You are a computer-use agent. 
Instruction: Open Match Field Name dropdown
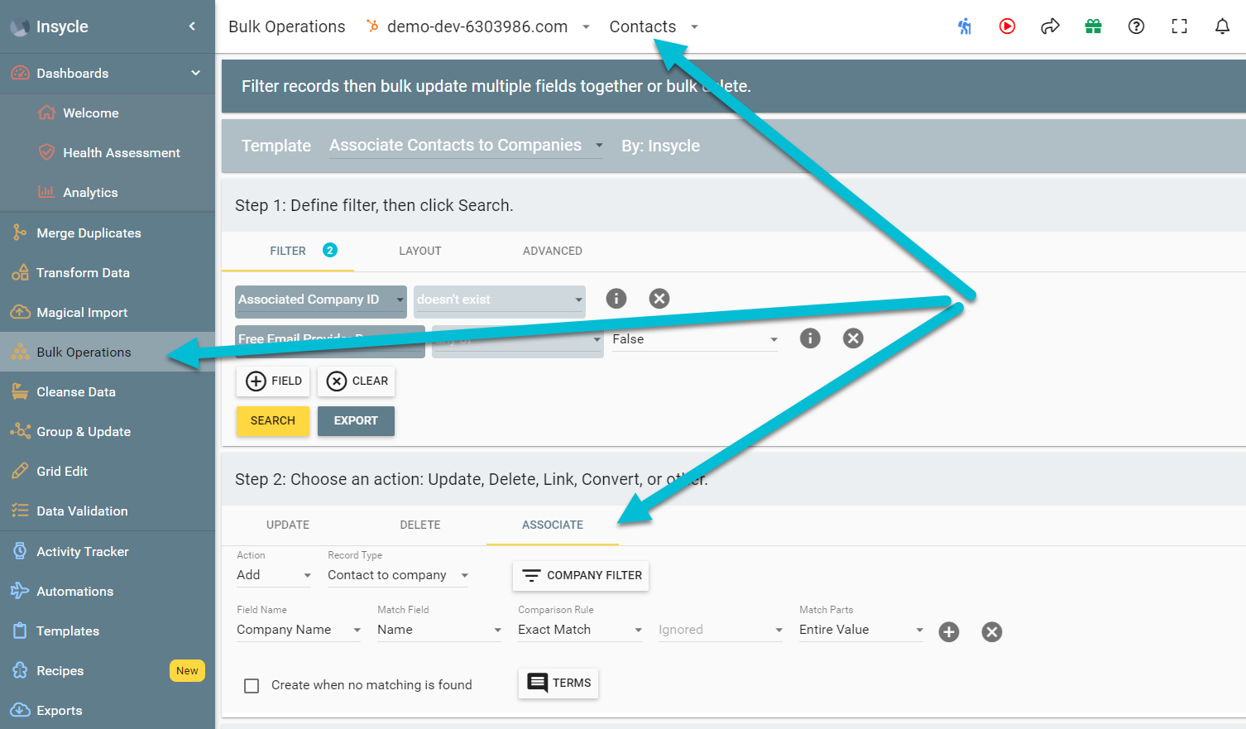pos(439,630)
